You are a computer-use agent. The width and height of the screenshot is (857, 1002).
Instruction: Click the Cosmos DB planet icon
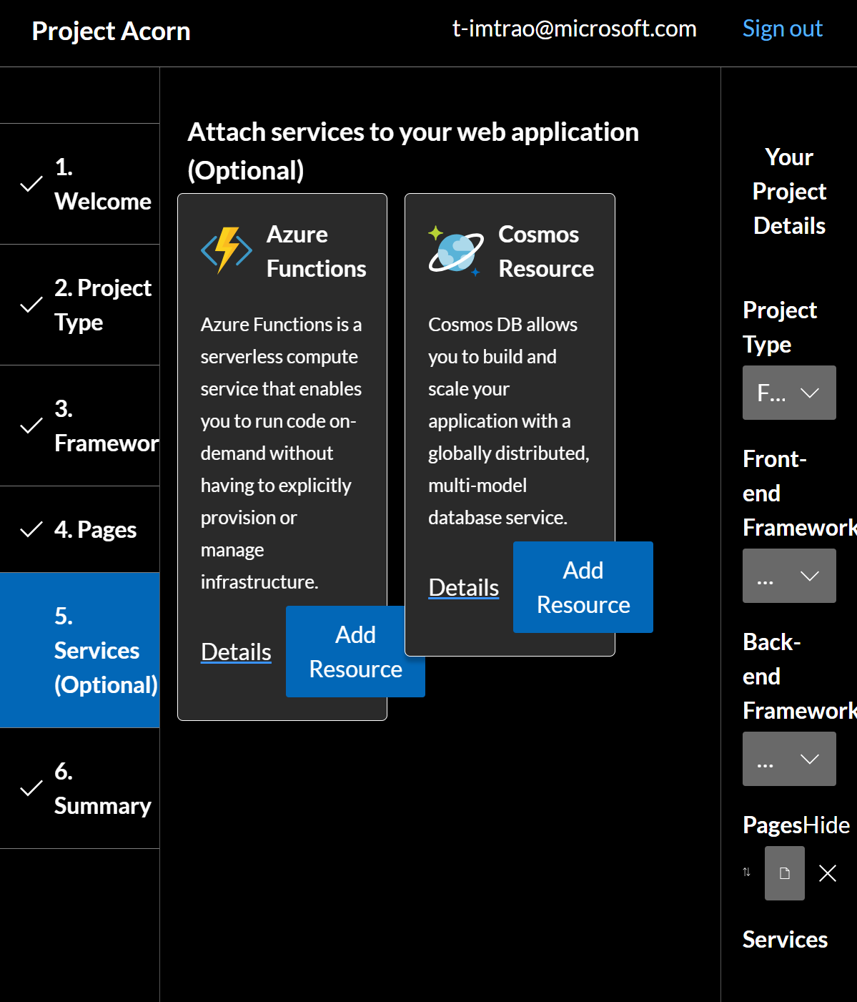click(455, 251)
